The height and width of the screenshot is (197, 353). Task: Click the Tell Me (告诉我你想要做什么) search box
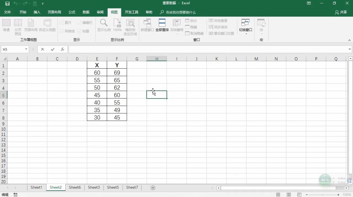click(178, 12)
